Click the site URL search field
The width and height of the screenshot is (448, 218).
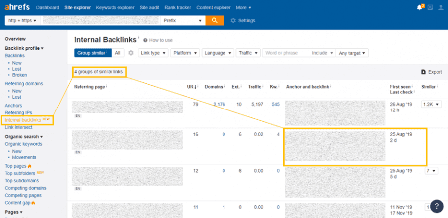point(100,20)
